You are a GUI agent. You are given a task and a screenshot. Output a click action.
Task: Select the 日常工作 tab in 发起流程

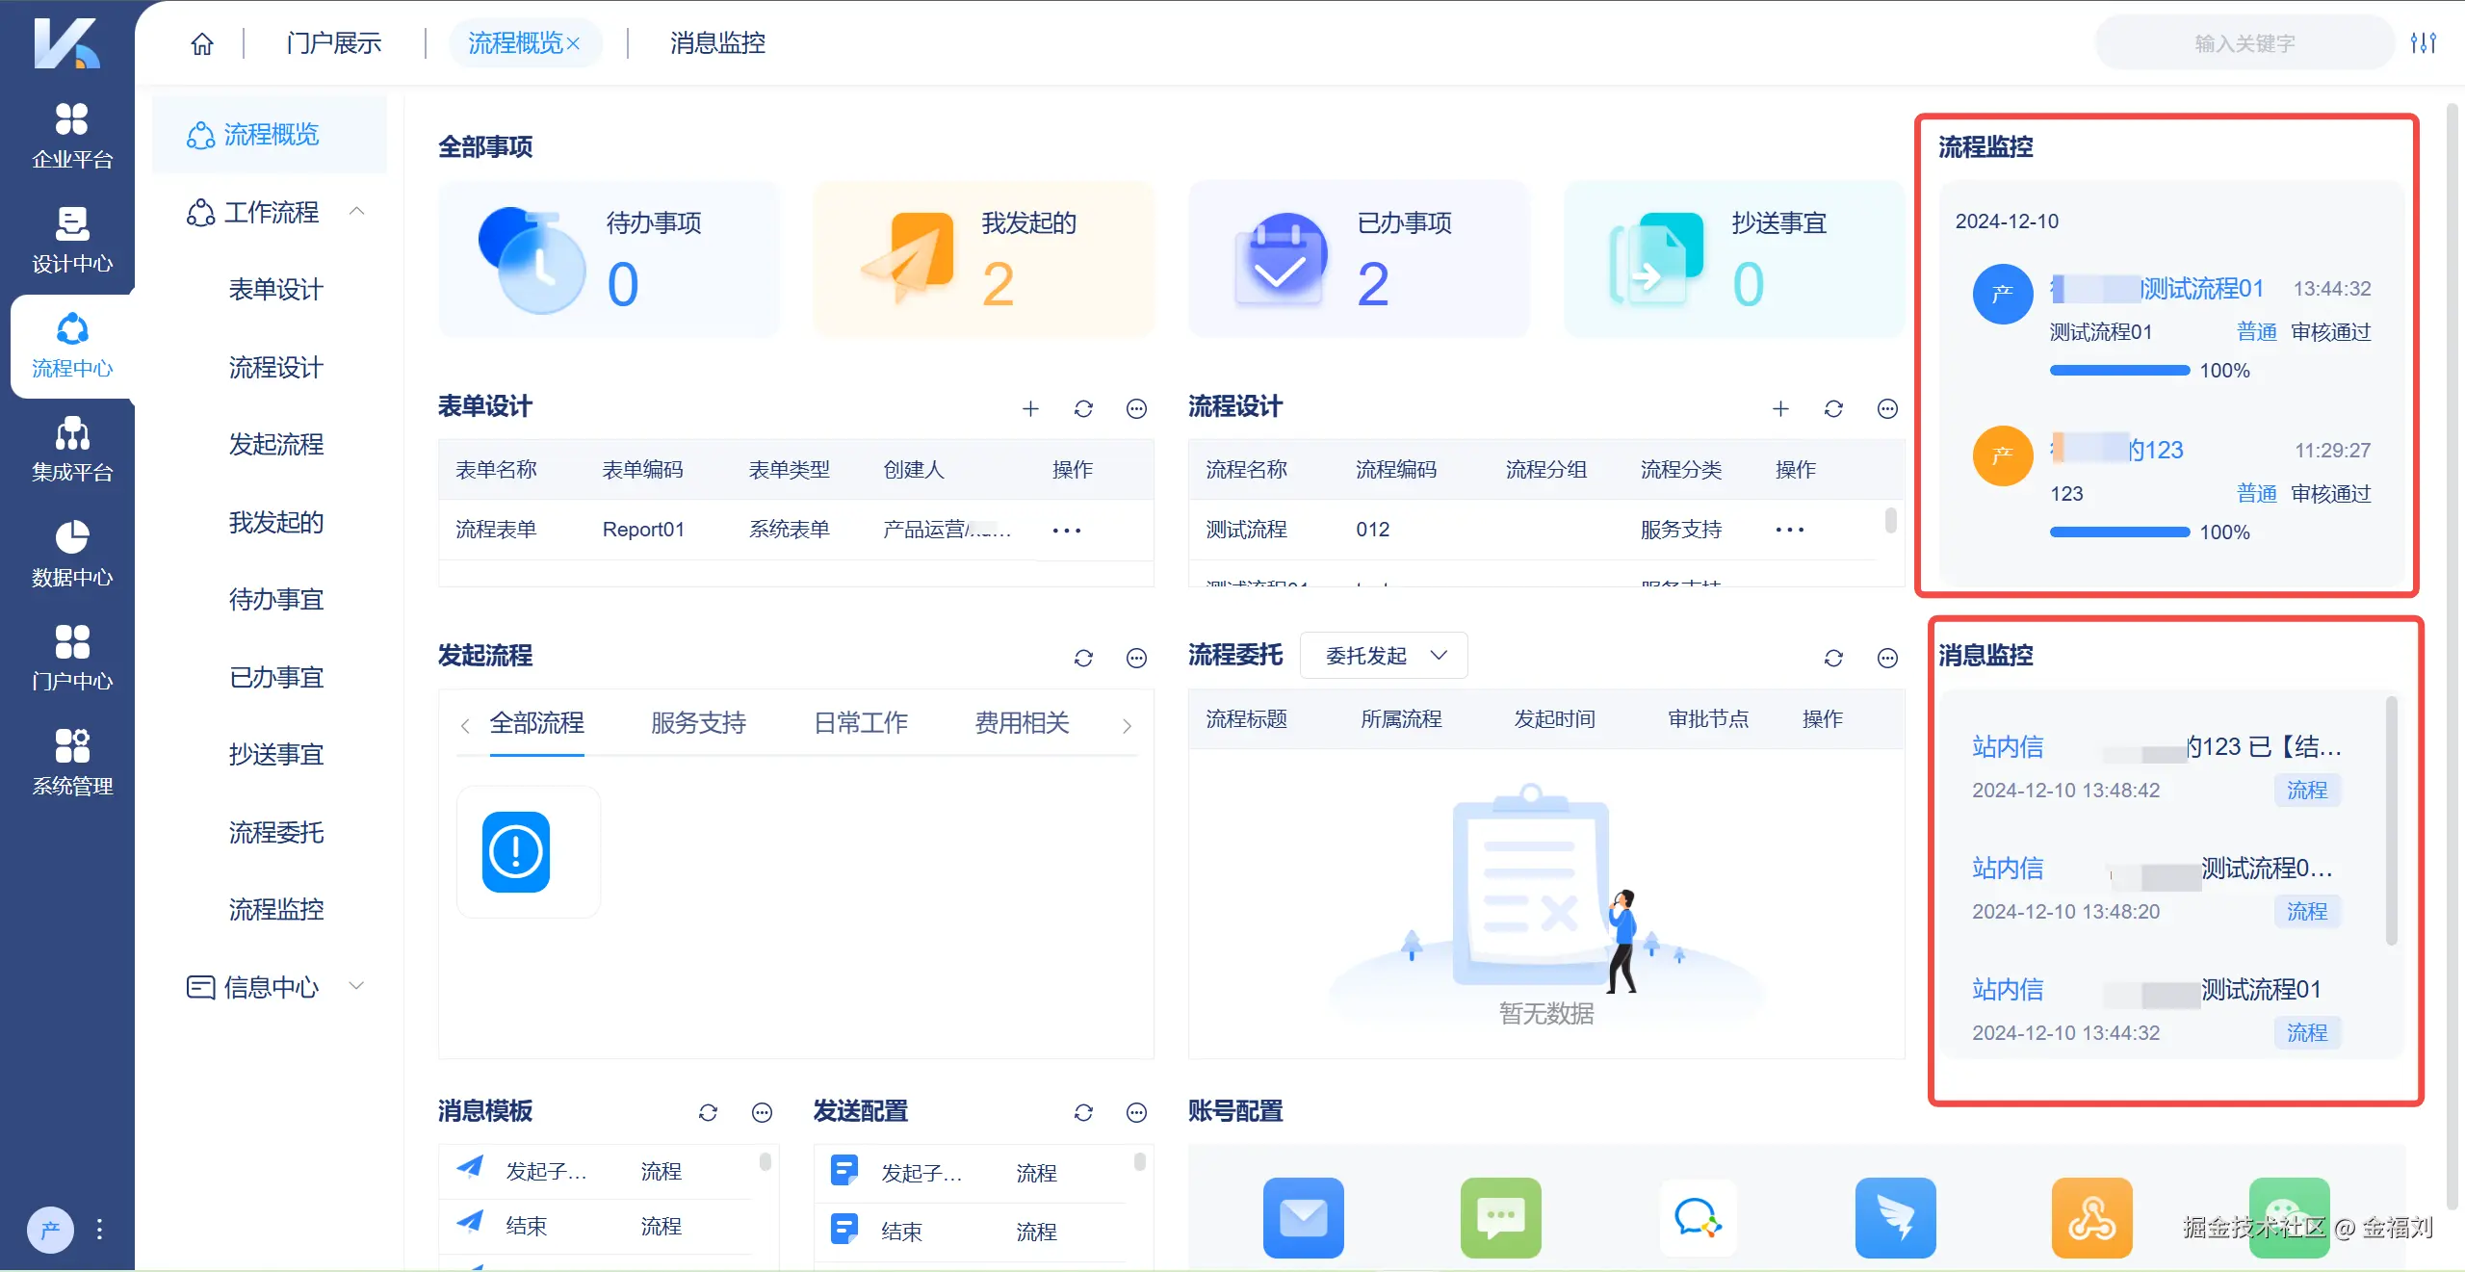pos(860,723)
